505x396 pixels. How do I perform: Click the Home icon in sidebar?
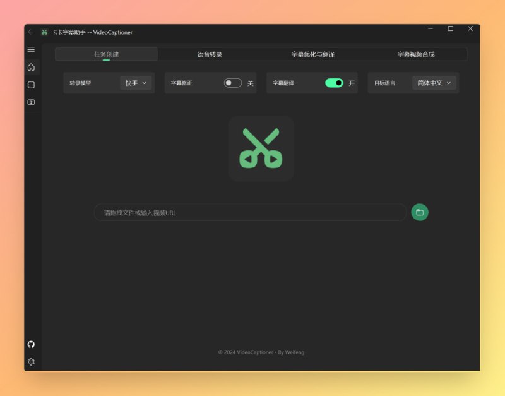[x=31, y=67]
